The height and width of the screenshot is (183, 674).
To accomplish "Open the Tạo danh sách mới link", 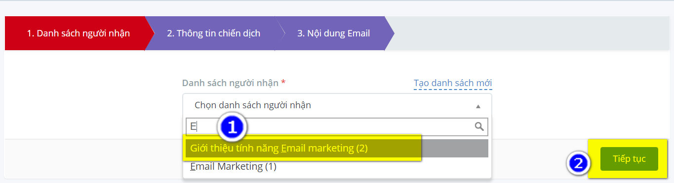I will point(453,83).
